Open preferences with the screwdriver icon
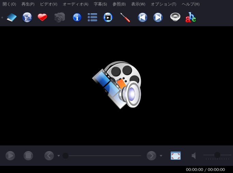Viewport: 233px width, 173px height. point(125,17)
